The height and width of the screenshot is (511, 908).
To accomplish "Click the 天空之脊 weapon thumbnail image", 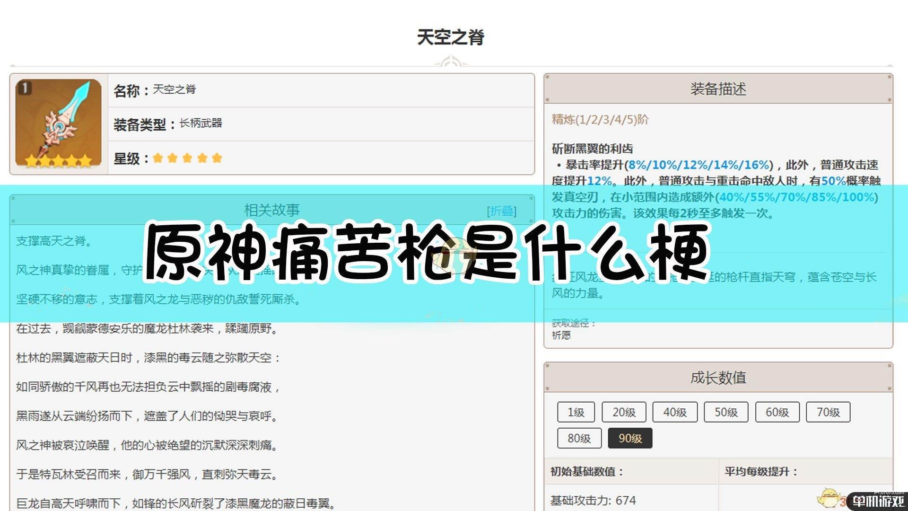I will point(59,124).
